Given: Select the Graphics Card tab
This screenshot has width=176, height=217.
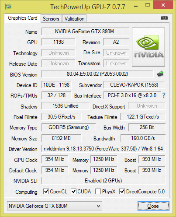Looking at the screenshot, I should click(23, 18).
